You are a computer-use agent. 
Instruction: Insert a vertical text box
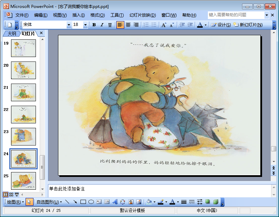pos(107,202)
